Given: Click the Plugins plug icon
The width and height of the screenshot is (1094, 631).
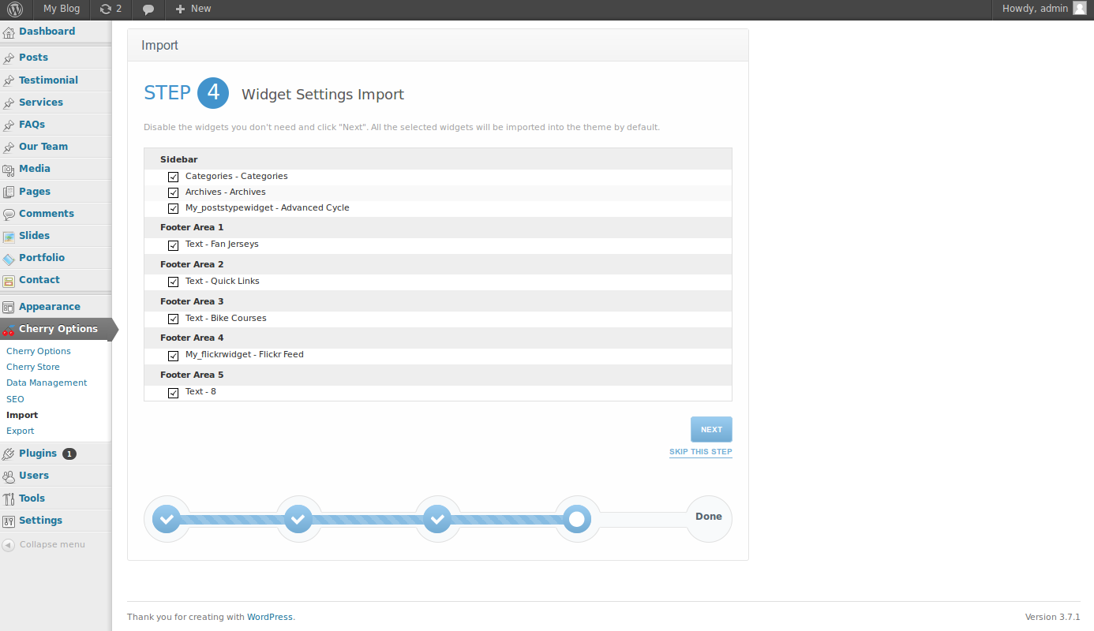Looking at the screenshot, I should coord(9,454).
